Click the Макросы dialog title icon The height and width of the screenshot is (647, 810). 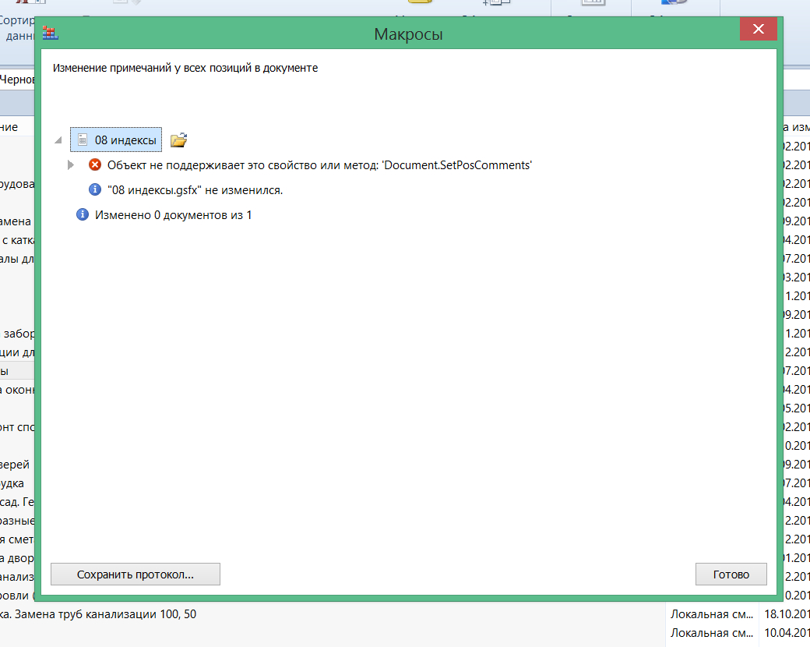50,33
